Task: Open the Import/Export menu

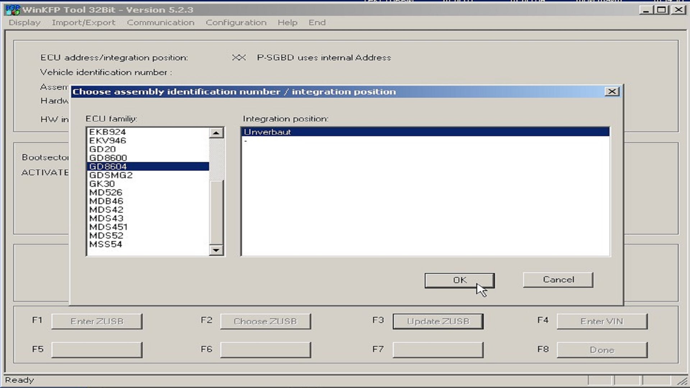Action: click(83, 22)
